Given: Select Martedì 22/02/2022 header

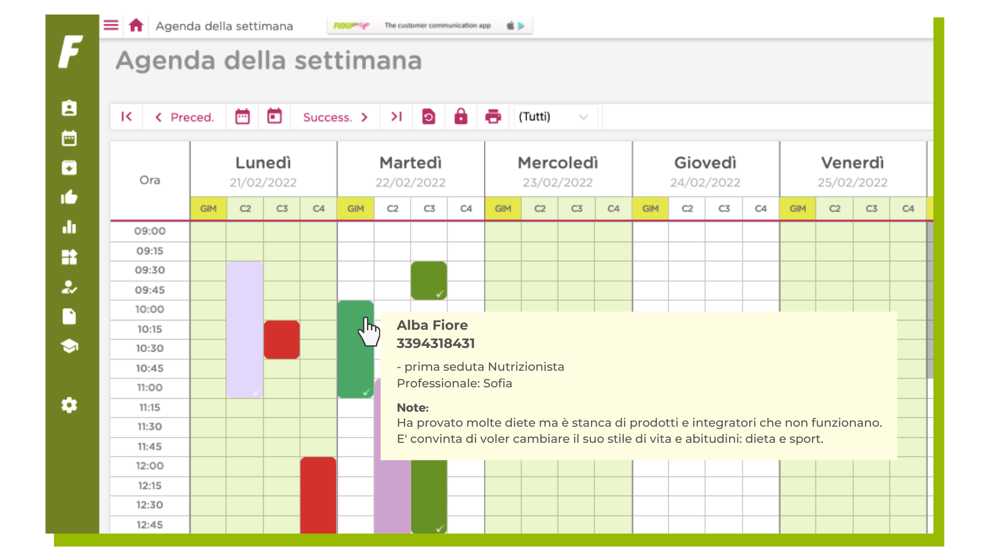Looking at the screenshot, I should [x=411, y=170].
